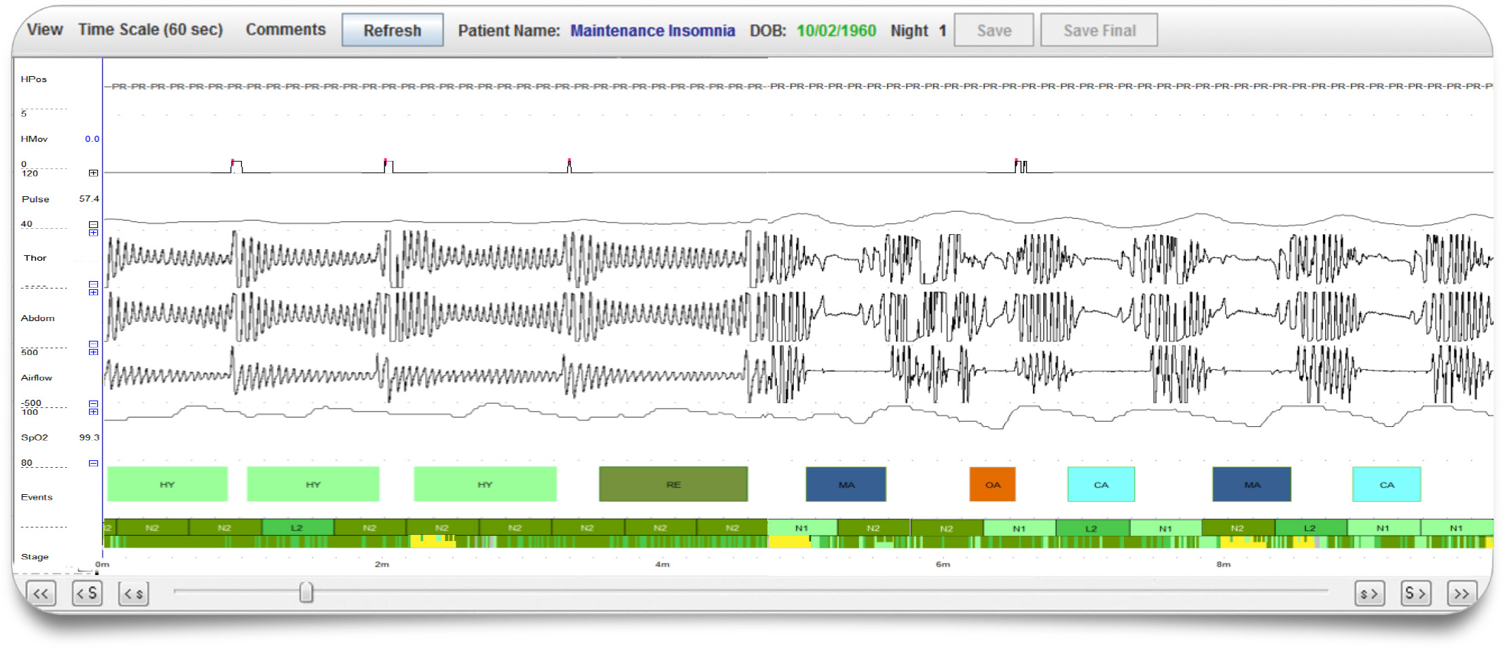Screen dimensions: 1503x649
Task: Click the Pulse channel minus zoom icon
Action: click(x=94, y=225)
